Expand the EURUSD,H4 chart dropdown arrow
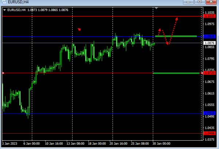The width and height of the screenshot is (219, 149). pyautogui.click(x=4, y=10)
